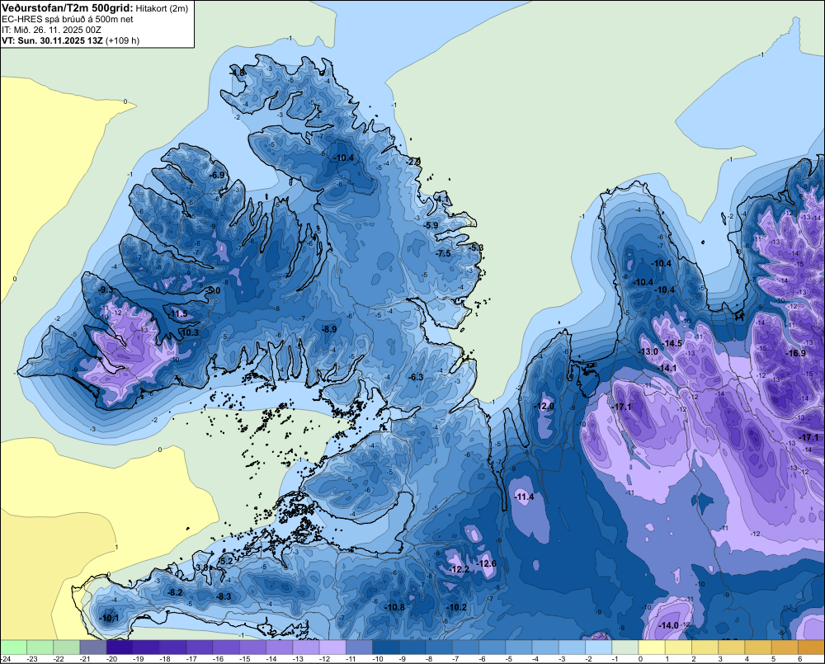Pick the -4 legend color swatch
This screenshot has width=825, height=664.
pos(545,647)
